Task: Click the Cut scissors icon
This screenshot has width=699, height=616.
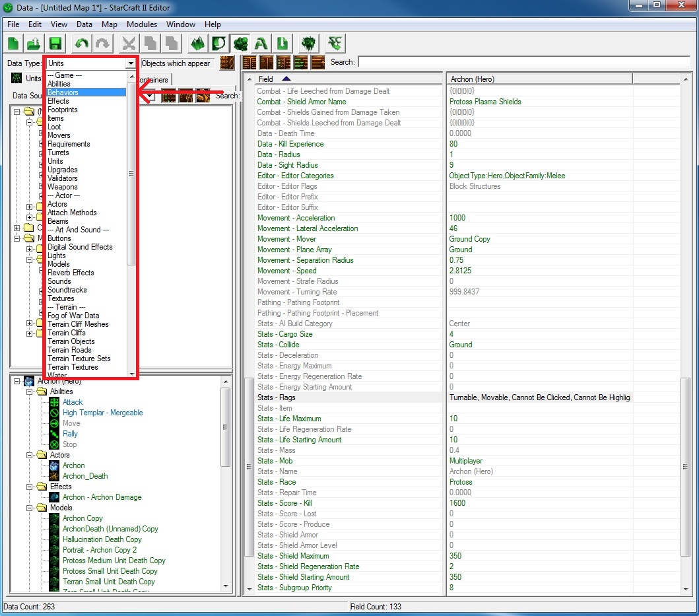Action: [x=129, y=44]
